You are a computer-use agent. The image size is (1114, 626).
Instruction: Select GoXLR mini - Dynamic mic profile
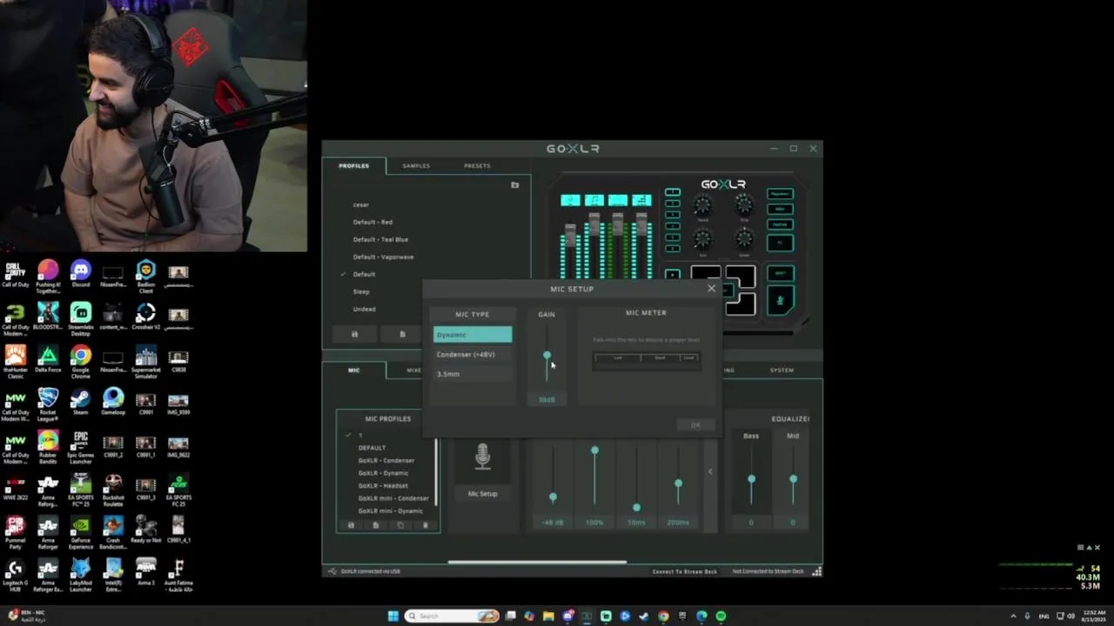tap(391, 511)
